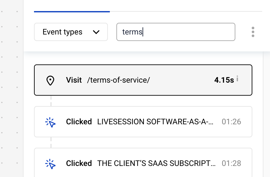Focus the search field containing "terms"
Screen dimensions: 270x177
coord(176,32)
